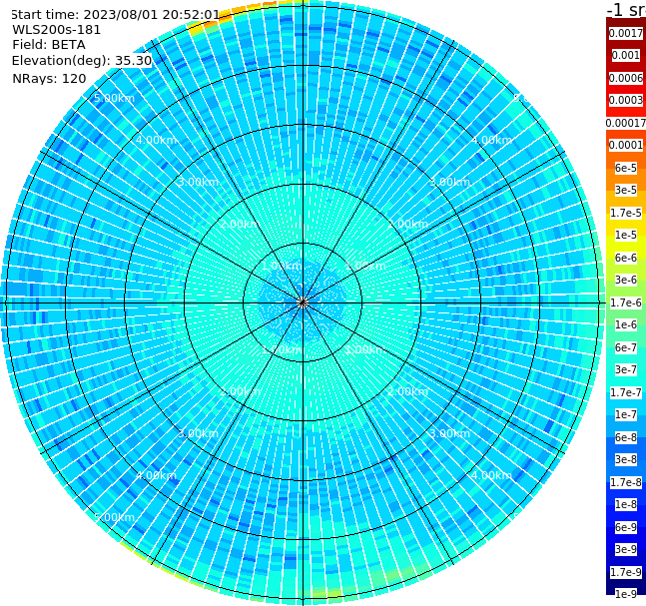Click the 0.001 colorbar label
The image size is (646, 606).
click(x=626, y=55)
